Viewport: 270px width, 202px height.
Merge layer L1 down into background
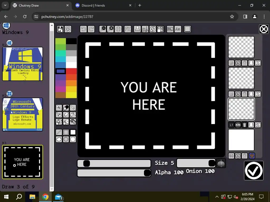click(x=251, y=125)
